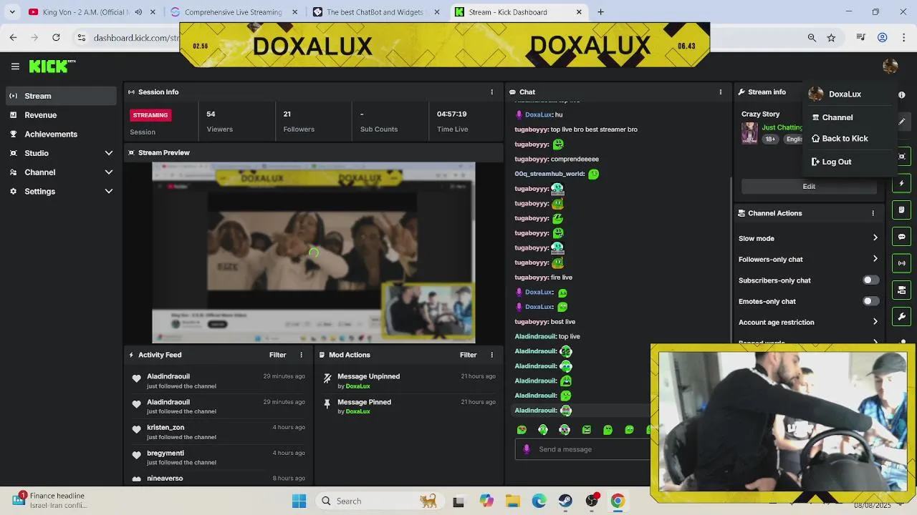Viewport: 917px width, 515px height.
Task: Open Activity Feed Filter
Action: [278, 355]
